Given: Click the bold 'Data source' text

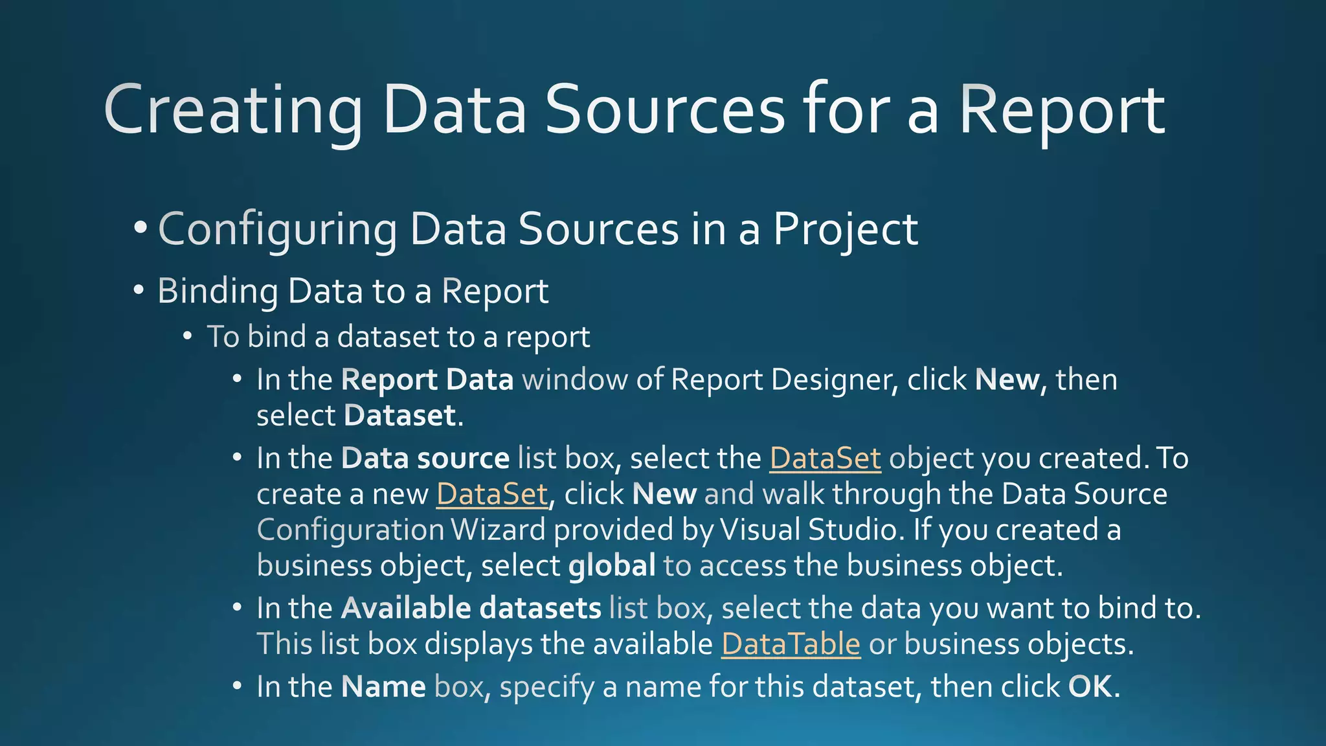Looking at the screenshot, I should (x=425, y=458).
